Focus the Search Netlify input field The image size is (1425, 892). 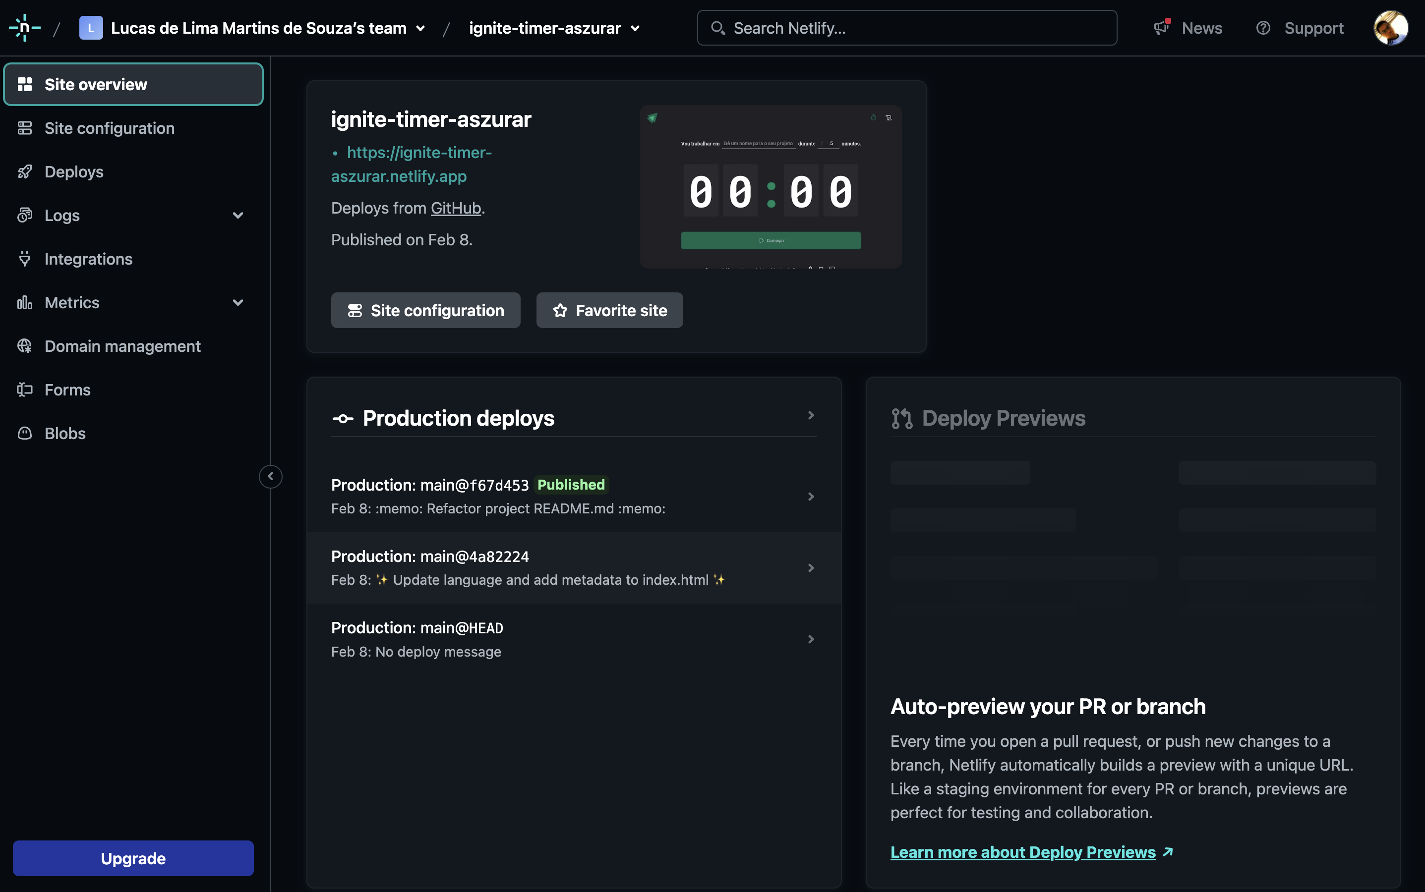[907, 28]
